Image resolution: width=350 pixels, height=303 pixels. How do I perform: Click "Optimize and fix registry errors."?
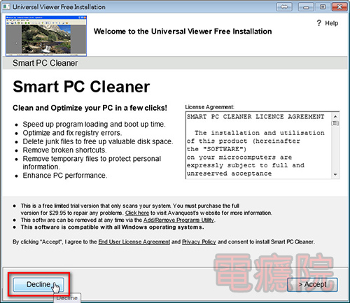point(72,133)
